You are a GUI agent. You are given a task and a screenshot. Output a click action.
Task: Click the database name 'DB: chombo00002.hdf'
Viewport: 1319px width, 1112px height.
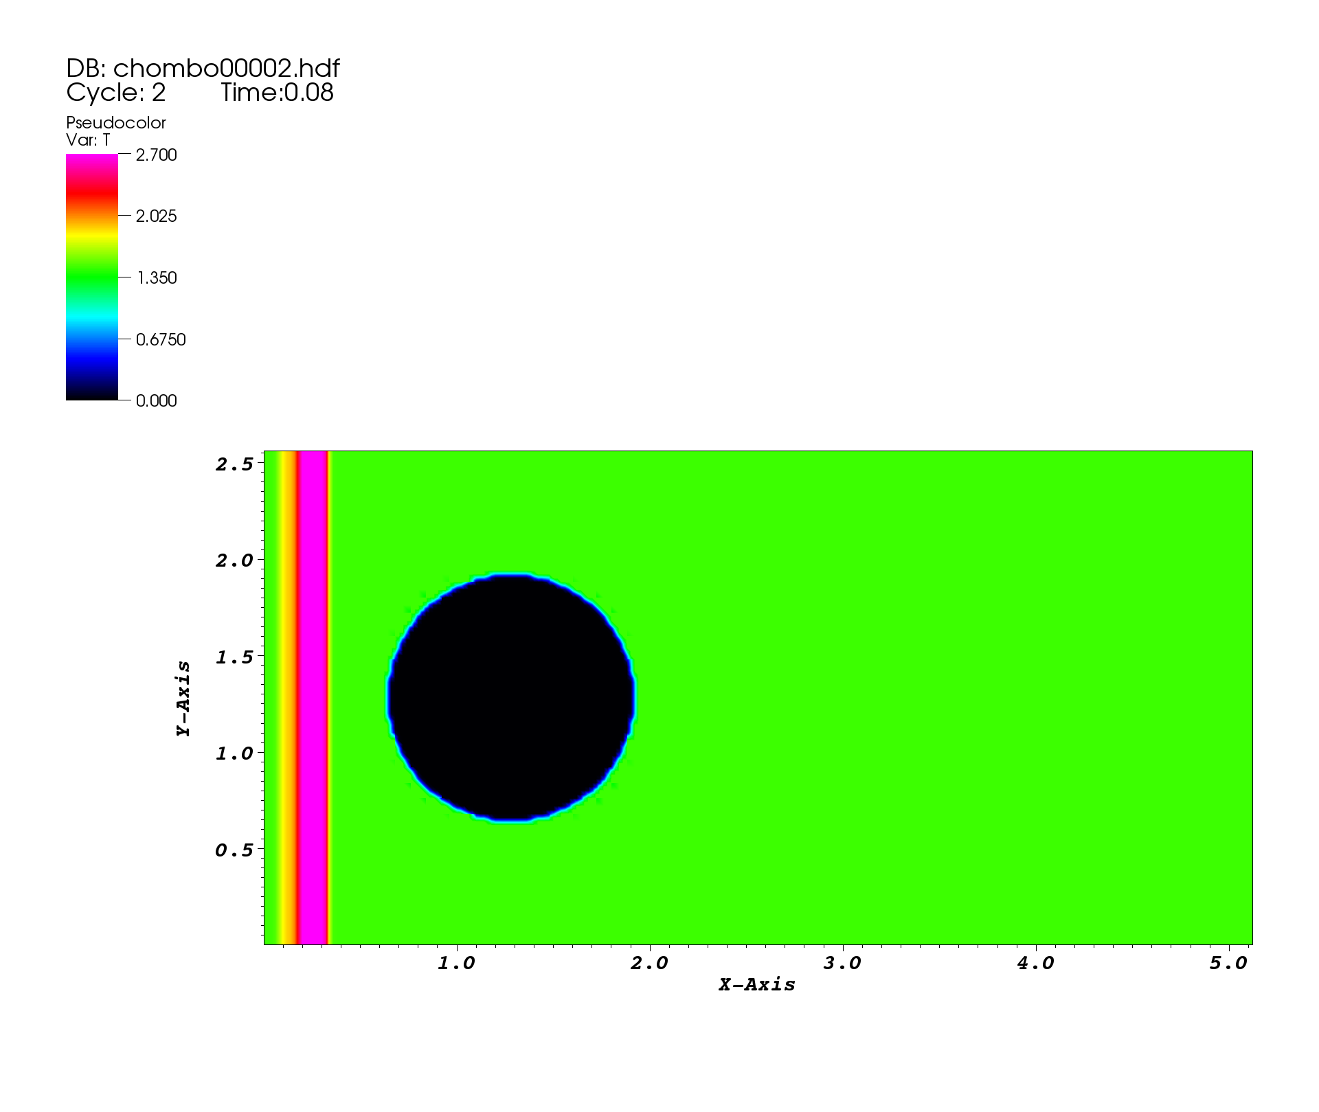[203, 69]
